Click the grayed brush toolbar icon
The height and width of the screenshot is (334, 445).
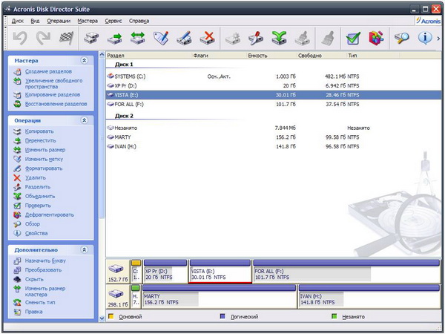328,38
